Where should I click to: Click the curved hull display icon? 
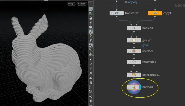point(91,87)
